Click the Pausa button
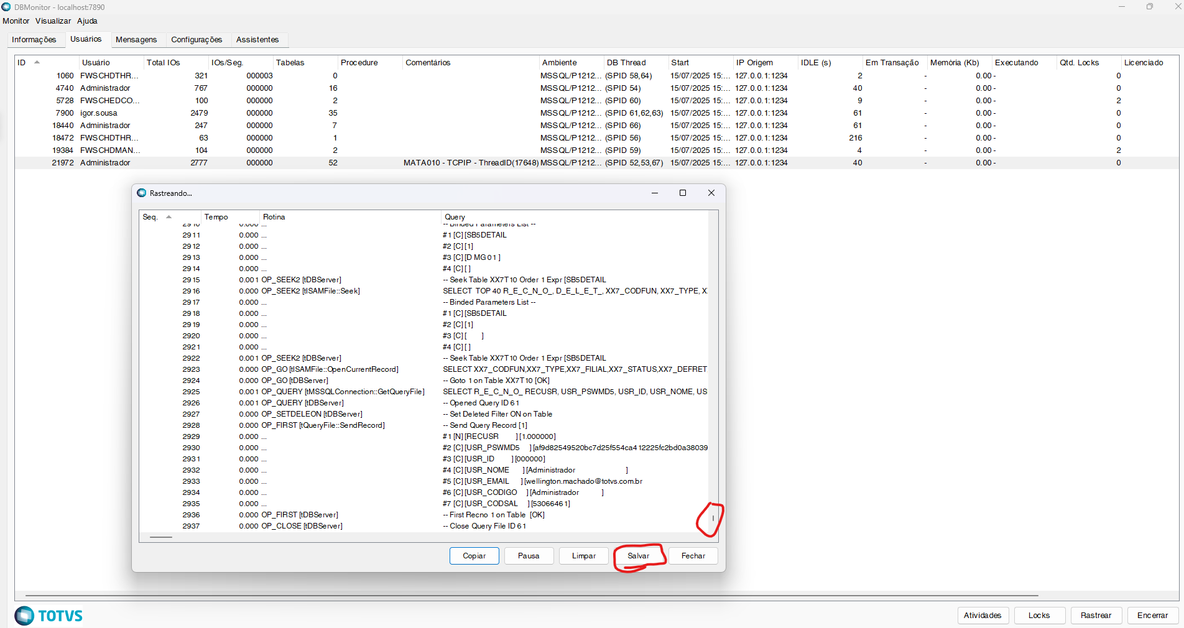This screenshot has width=1184, height=628. coord(529,556)
